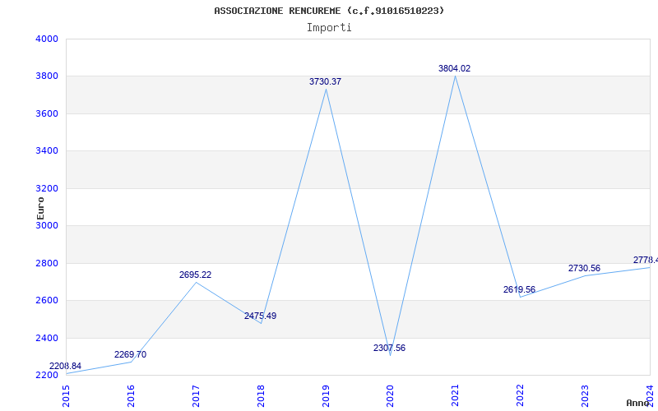Click the y-axis value 2800
The image size is (658, 411).
[47, 263]
